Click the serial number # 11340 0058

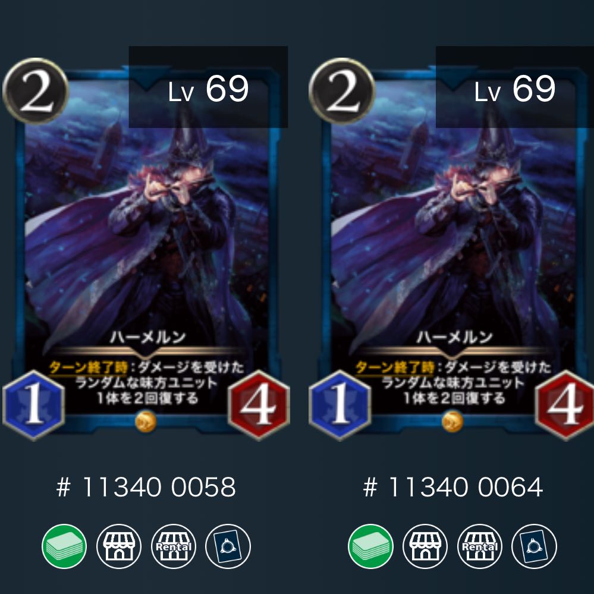coord(146,487)
